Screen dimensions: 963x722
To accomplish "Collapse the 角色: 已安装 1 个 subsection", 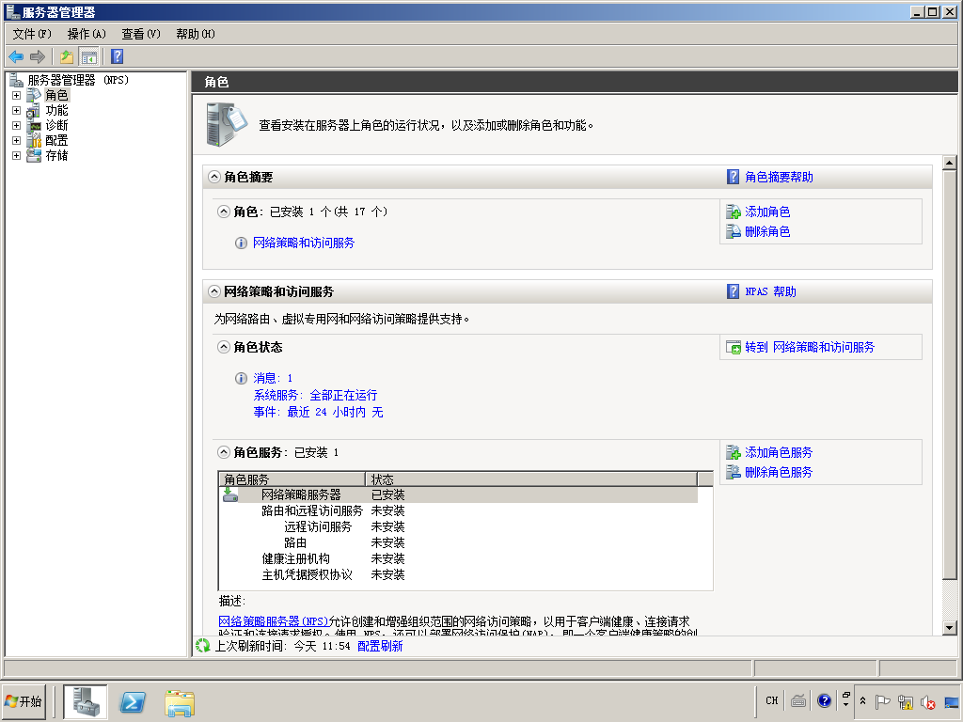I will pyautogui.click(x=224, y=212).
